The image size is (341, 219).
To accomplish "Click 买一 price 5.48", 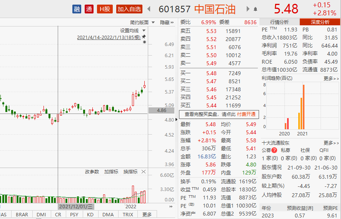I will tap(211, 73).
